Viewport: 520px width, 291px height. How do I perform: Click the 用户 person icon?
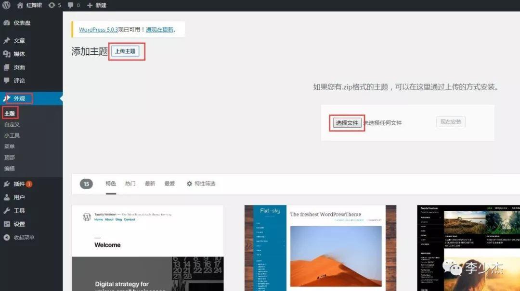7,197
